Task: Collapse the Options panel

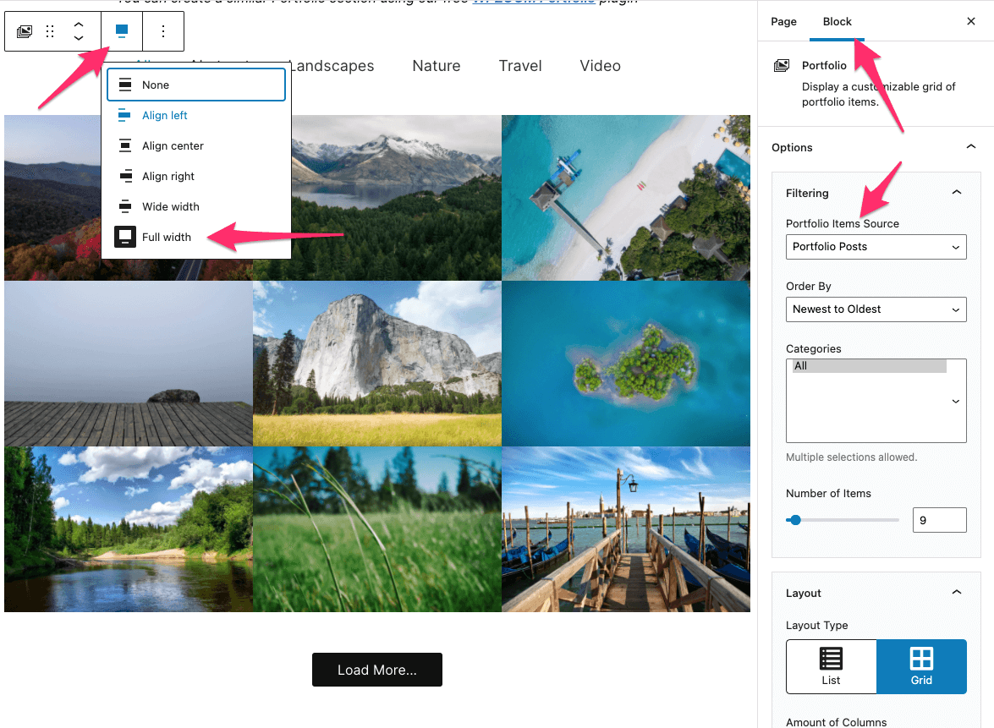Action: click(x=970, y=147)
